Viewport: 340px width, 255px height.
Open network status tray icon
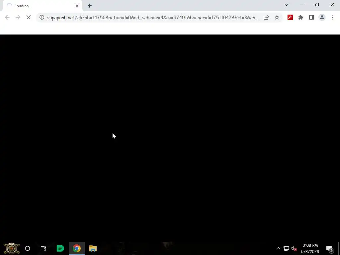286,248
